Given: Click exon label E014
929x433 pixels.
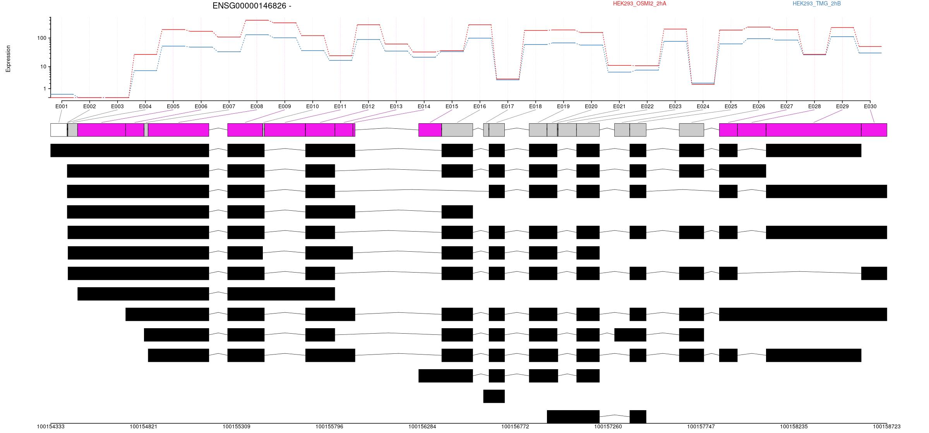Looking at the screenshot, I should (424, 106).
